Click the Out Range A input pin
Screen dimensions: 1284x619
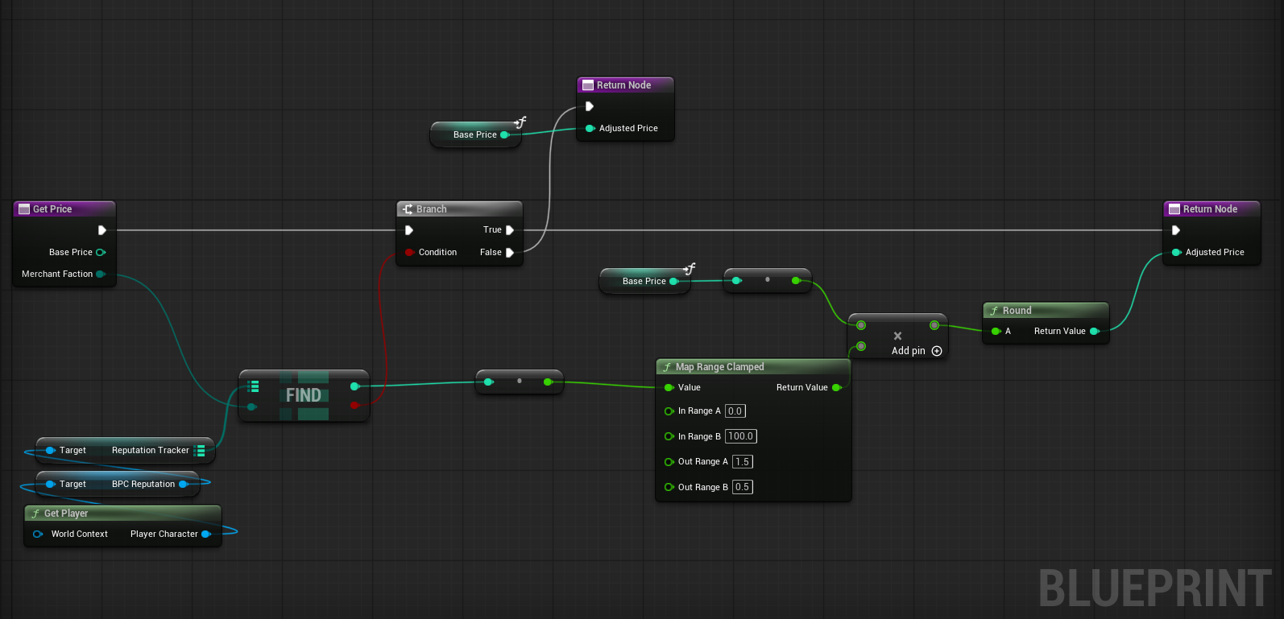tap(669, 462)
